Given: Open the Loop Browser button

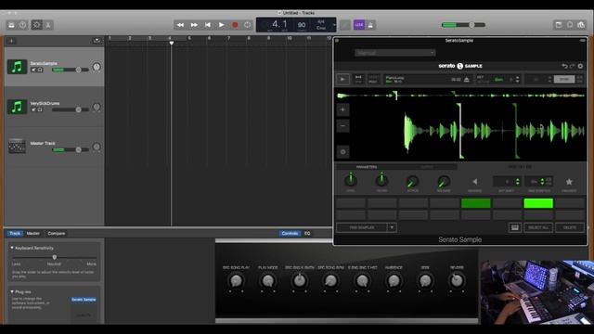Looking at the screenshot, I should [x=570, y=25].
